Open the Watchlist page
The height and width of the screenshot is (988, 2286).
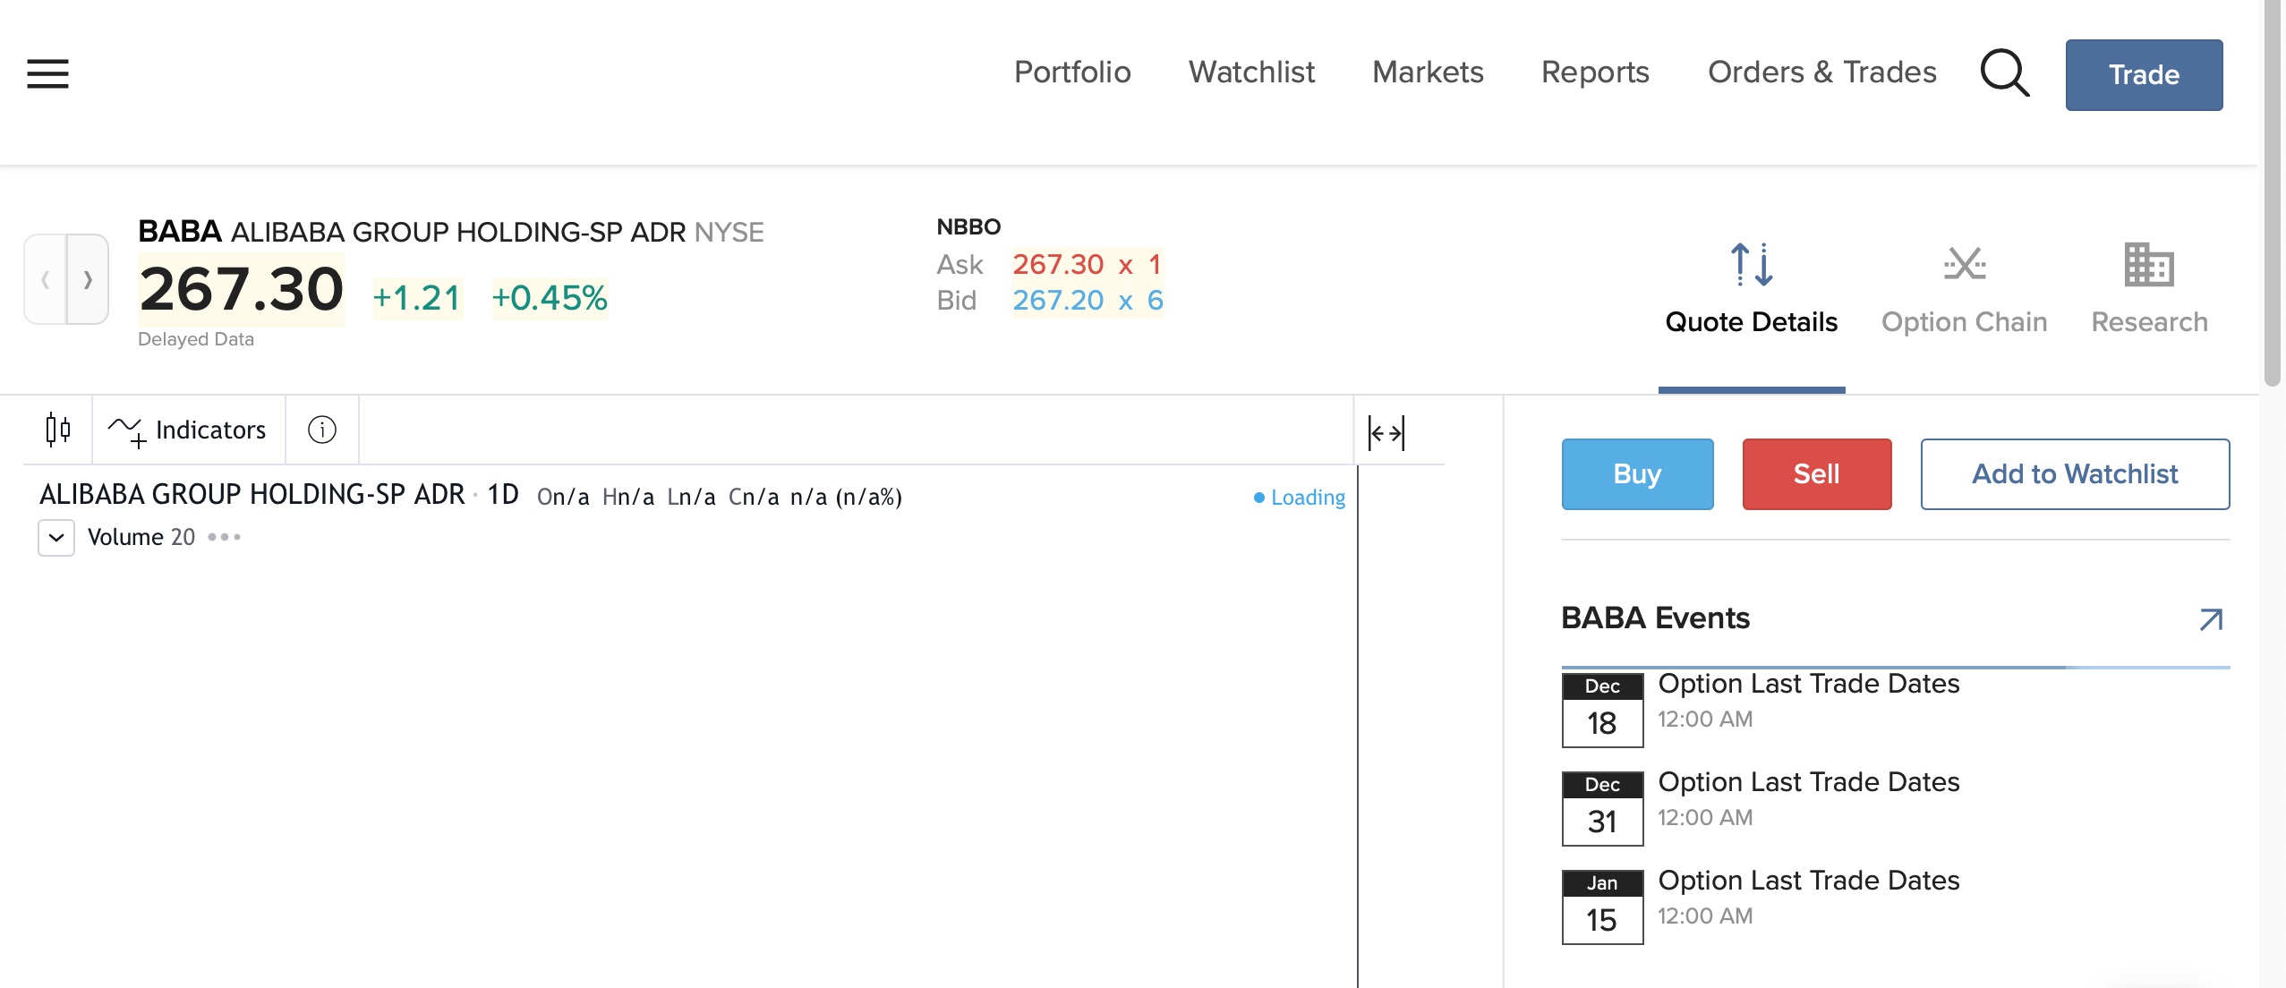pos(1251,72)
